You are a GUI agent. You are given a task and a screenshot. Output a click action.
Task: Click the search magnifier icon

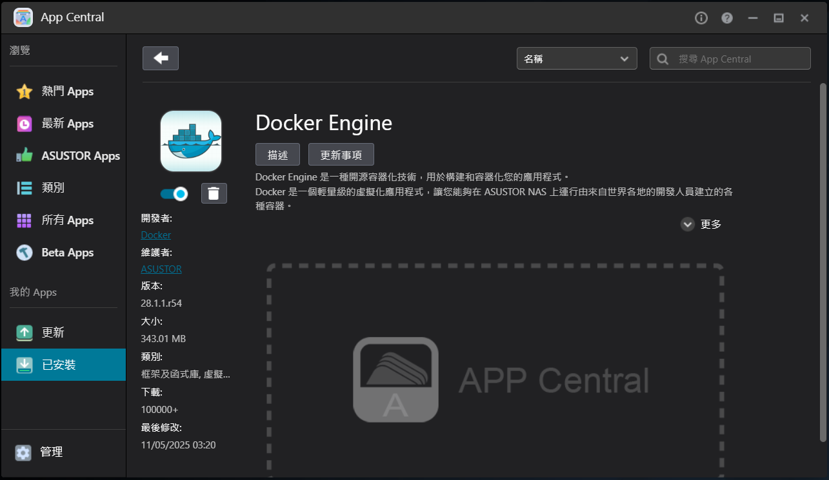coord(663,59)
